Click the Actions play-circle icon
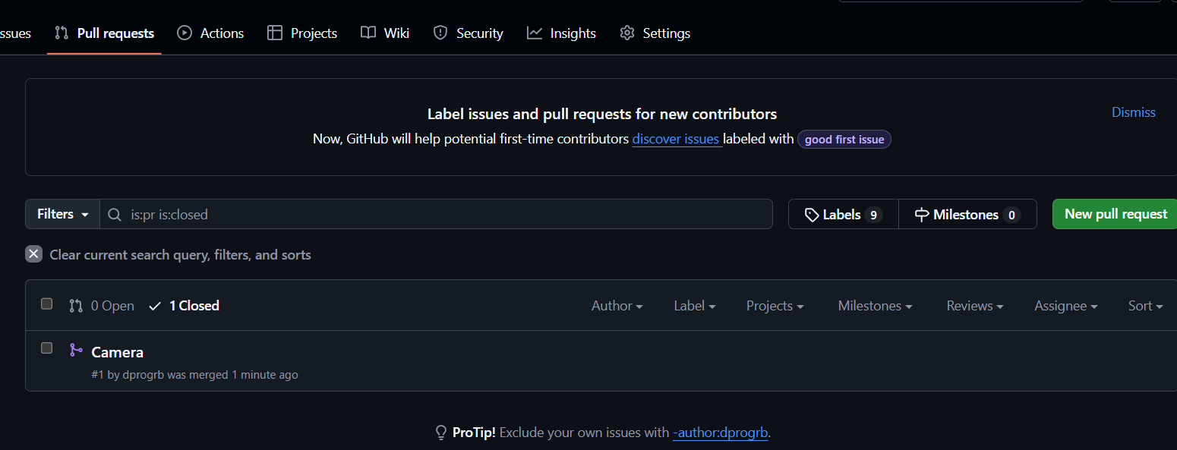This screenshot has height=450, width=1177. (x=185, y=33)
